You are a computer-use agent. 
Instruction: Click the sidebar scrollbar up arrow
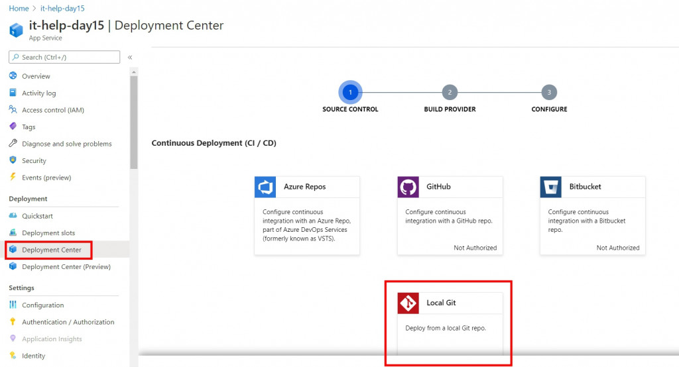click(x=134, y=72)
